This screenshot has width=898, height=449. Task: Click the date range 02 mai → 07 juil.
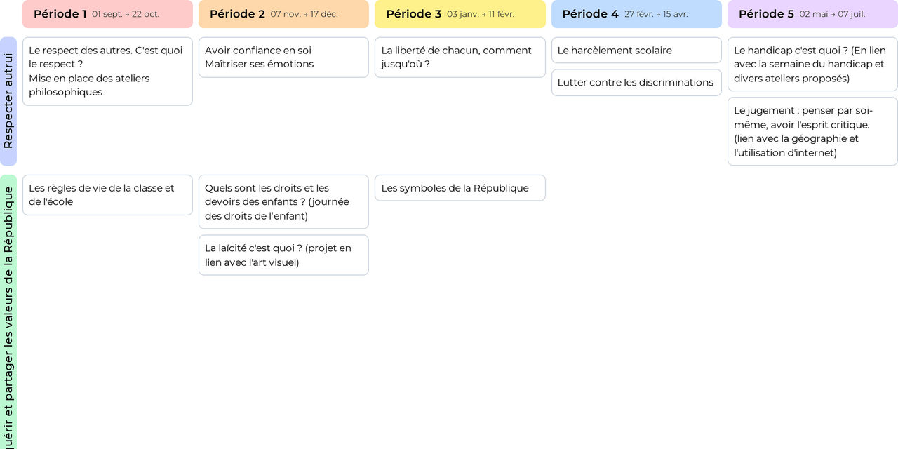[x=832, y=14]
